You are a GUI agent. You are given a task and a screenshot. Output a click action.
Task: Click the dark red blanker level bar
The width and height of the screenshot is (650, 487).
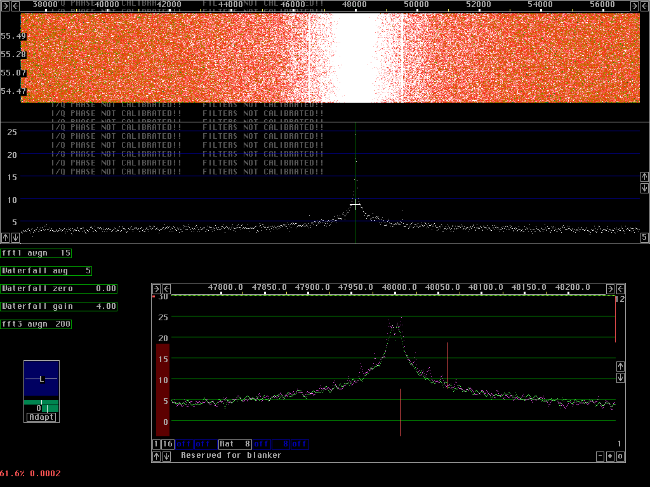pos(162,390)
